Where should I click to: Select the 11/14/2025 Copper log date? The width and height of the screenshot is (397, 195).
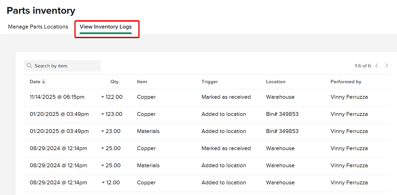click(57, 97)
